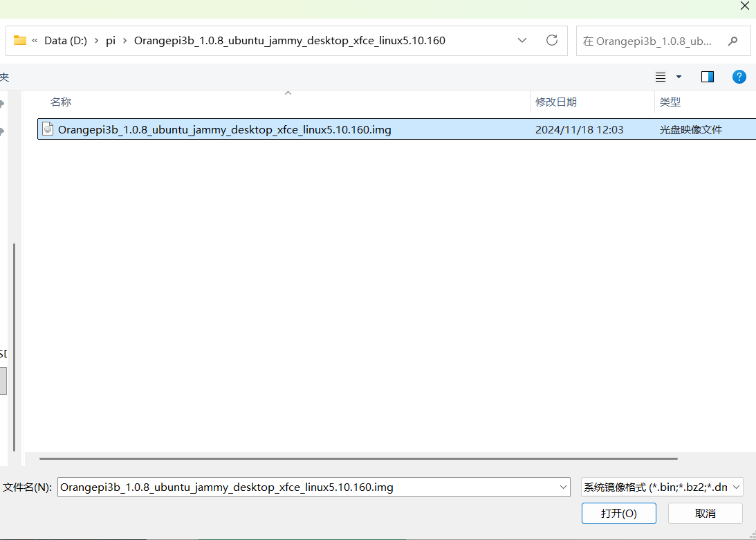The width and height of the screenshot is (756, 540).
Task: Select Orangepi3b_1.0.8 .img file name
Action: pyautogui.click(x=225, y=129)
